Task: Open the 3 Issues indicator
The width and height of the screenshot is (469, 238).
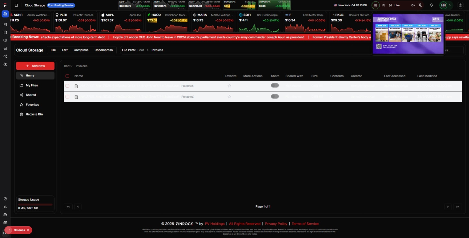Action: [18, 230]
